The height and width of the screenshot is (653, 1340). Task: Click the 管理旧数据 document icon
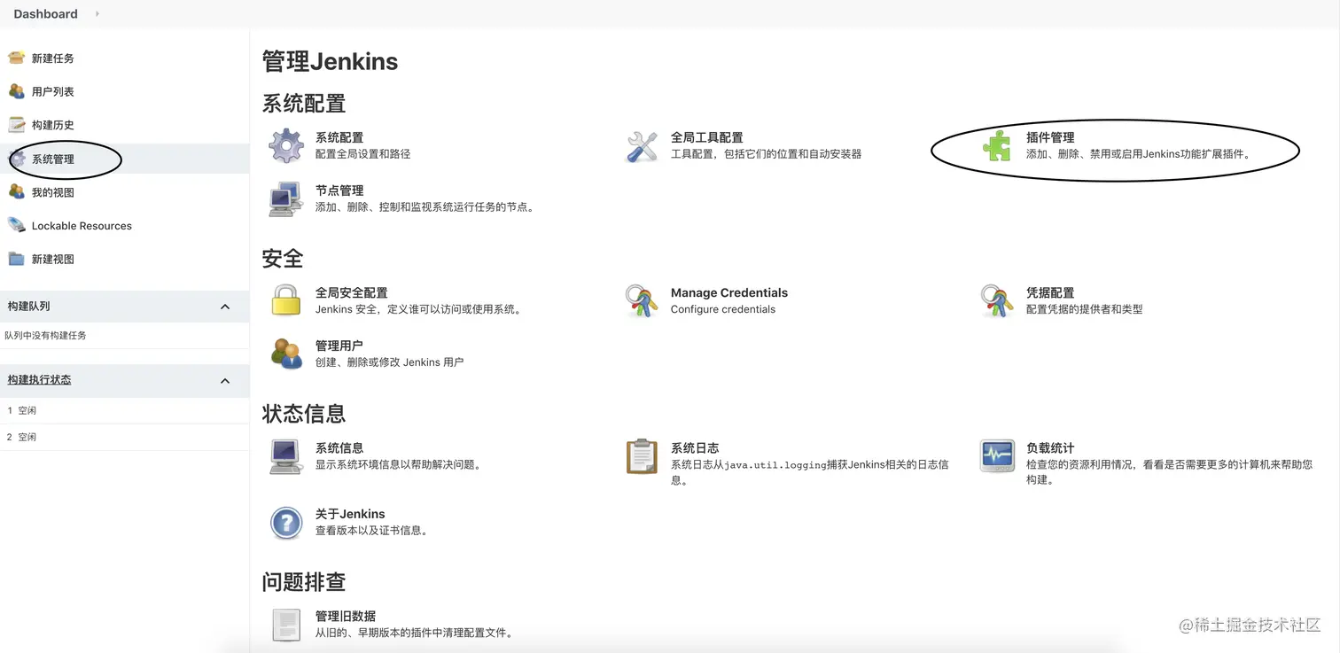point(286,625)
